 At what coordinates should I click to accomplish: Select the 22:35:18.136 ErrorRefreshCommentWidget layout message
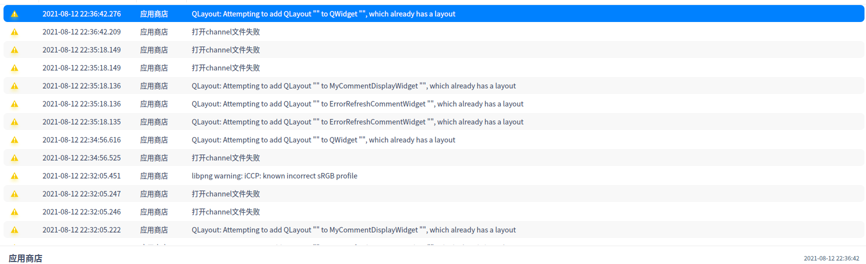(357, 104)
